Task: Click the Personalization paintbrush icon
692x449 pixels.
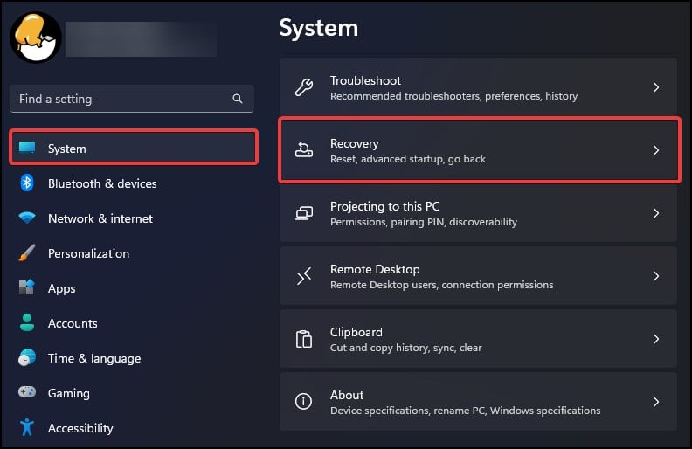Action: 27,253
